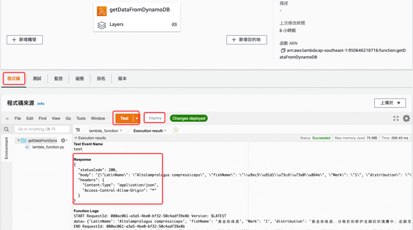Toggle fullscreen editor with expand icon
413x230 pixels.
pyautogui.click(x=396, y=118)
